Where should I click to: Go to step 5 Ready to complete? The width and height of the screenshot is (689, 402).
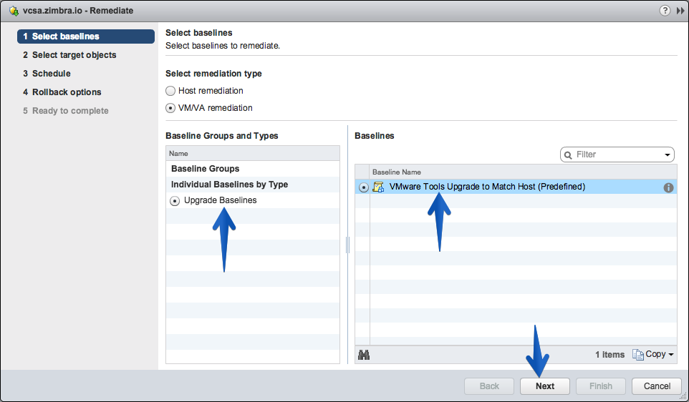pos(65,111)
